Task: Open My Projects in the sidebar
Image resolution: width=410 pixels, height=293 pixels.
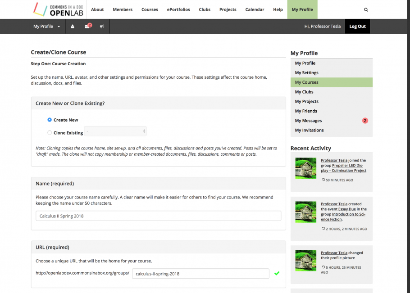Action: pos(332,101)
